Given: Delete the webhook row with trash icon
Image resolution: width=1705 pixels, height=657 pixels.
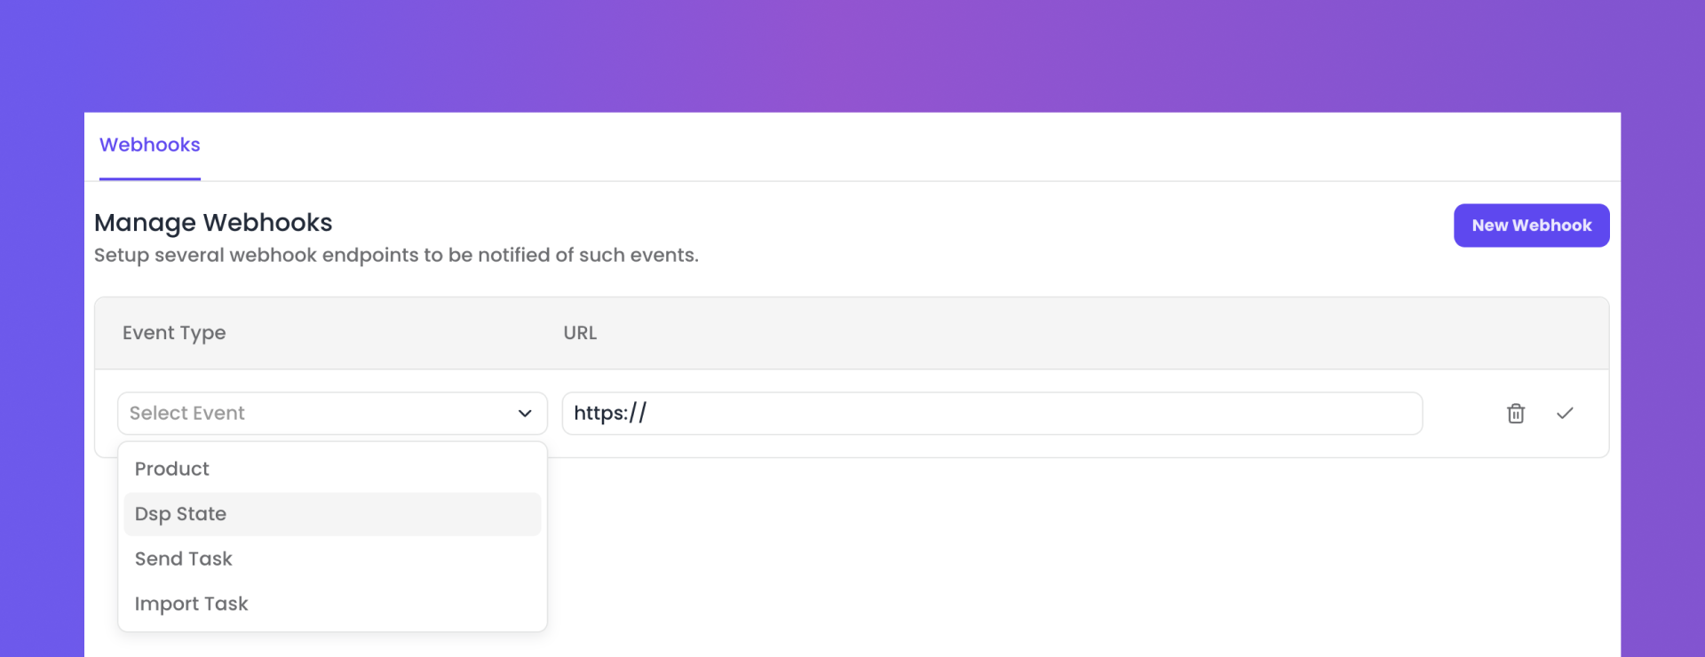Looking at the screenshot, I should [1516, 414].
